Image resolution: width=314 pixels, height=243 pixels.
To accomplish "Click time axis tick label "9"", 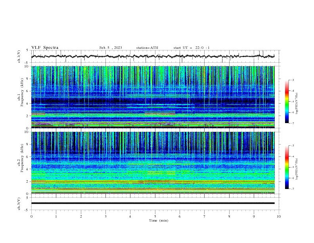I will pyautogui.click(x=254, y=216).
